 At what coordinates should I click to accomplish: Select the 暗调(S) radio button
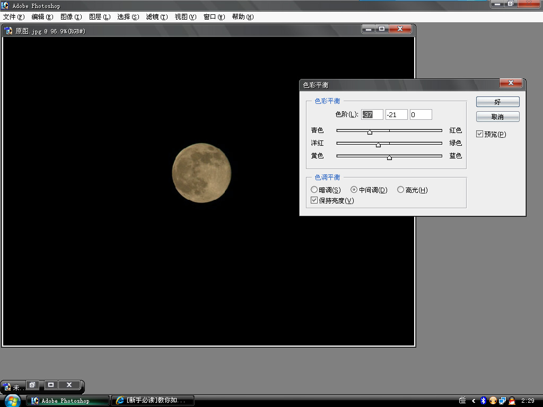pos(314,190)
